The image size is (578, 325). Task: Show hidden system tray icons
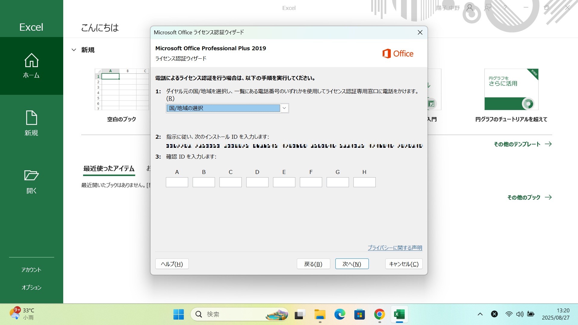pyautogui.click(x=480, y=314)
